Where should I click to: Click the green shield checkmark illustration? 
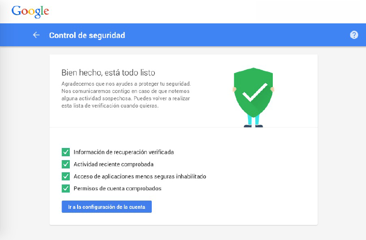[x=253, y=97]
